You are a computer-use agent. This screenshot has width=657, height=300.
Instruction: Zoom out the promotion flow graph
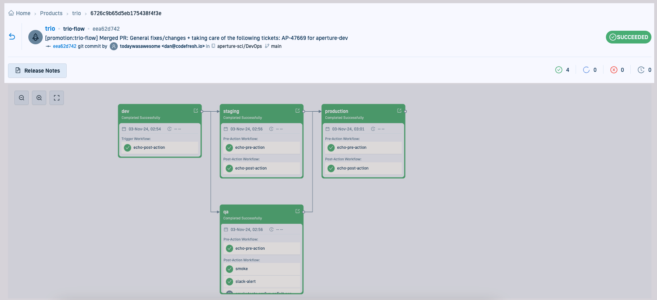(22, 98)
